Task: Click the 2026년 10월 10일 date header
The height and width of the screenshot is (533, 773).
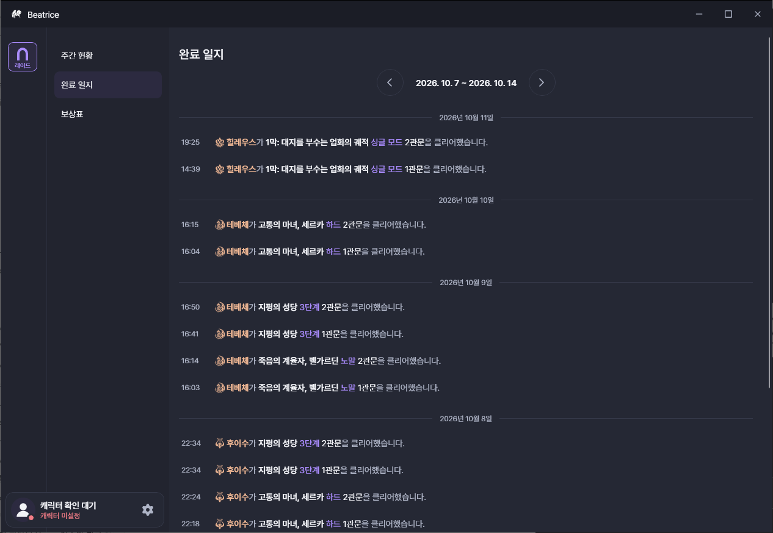Action: click(x=466, y=200)
